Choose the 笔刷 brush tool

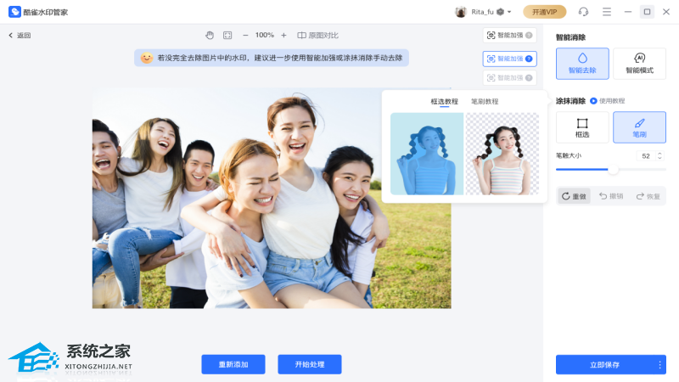[640, 127]
